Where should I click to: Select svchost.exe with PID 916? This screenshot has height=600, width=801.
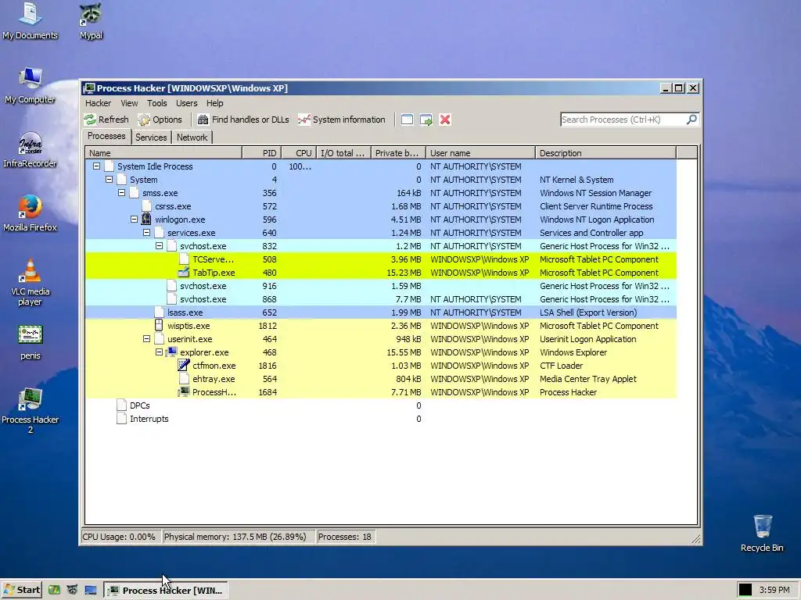click(x=381, y=286)
